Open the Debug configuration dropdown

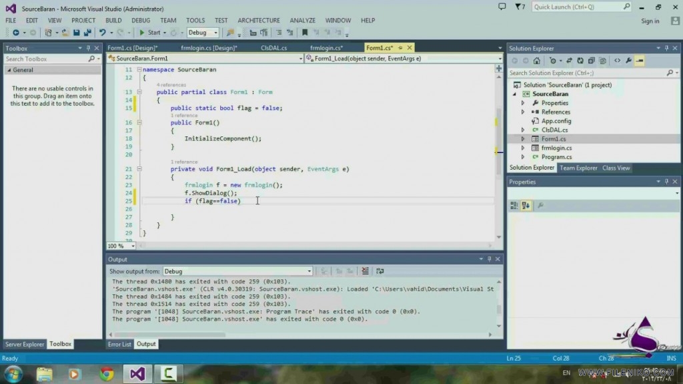click(203, 33)
